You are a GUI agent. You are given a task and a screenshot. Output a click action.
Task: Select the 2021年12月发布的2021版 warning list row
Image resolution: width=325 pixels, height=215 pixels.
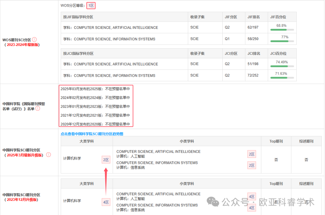[x=95, y=115]
